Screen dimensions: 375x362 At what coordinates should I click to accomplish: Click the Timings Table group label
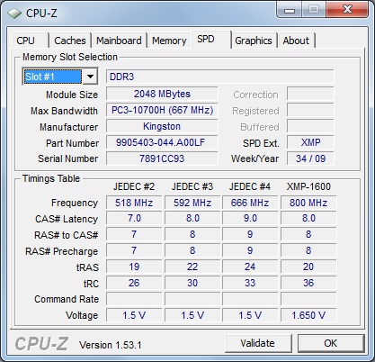point(51,178)
